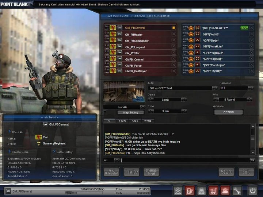Image resolution: width=263 pixels, height=197 pixels.
Task: Click GM badge of GM_PBStar
Action: [119, 52]
